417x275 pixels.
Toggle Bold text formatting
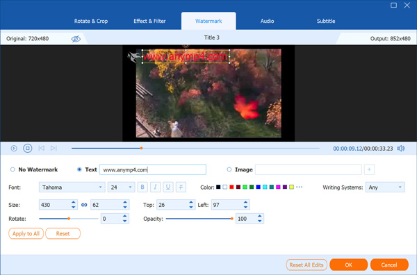tap(142, 187)
